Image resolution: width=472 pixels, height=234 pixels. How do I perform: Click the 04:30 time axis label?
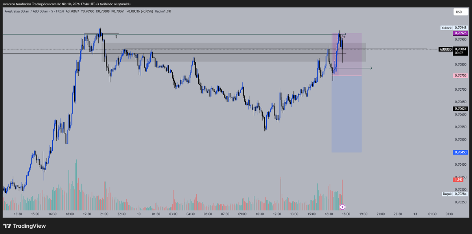click(191, 214)
